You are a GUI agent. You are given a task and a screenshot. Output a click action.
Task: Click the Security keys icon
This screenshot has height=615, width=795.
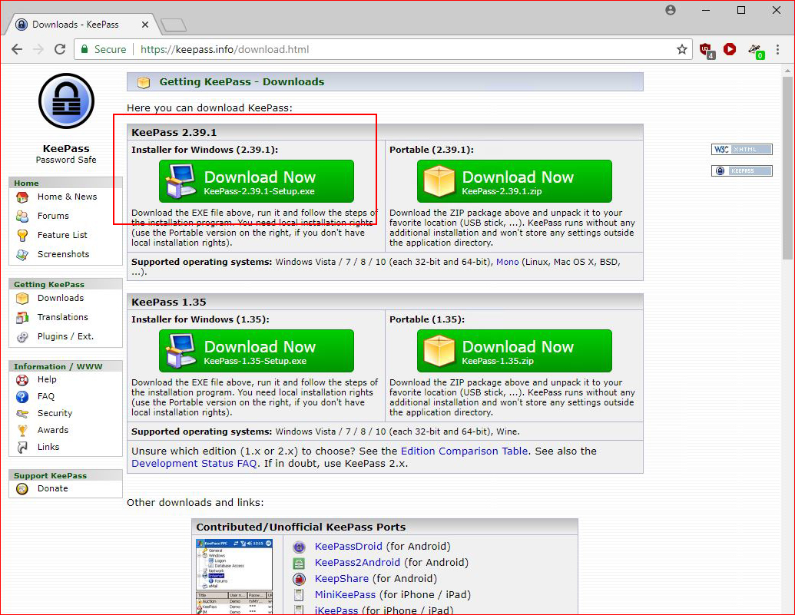click(22, 413)
